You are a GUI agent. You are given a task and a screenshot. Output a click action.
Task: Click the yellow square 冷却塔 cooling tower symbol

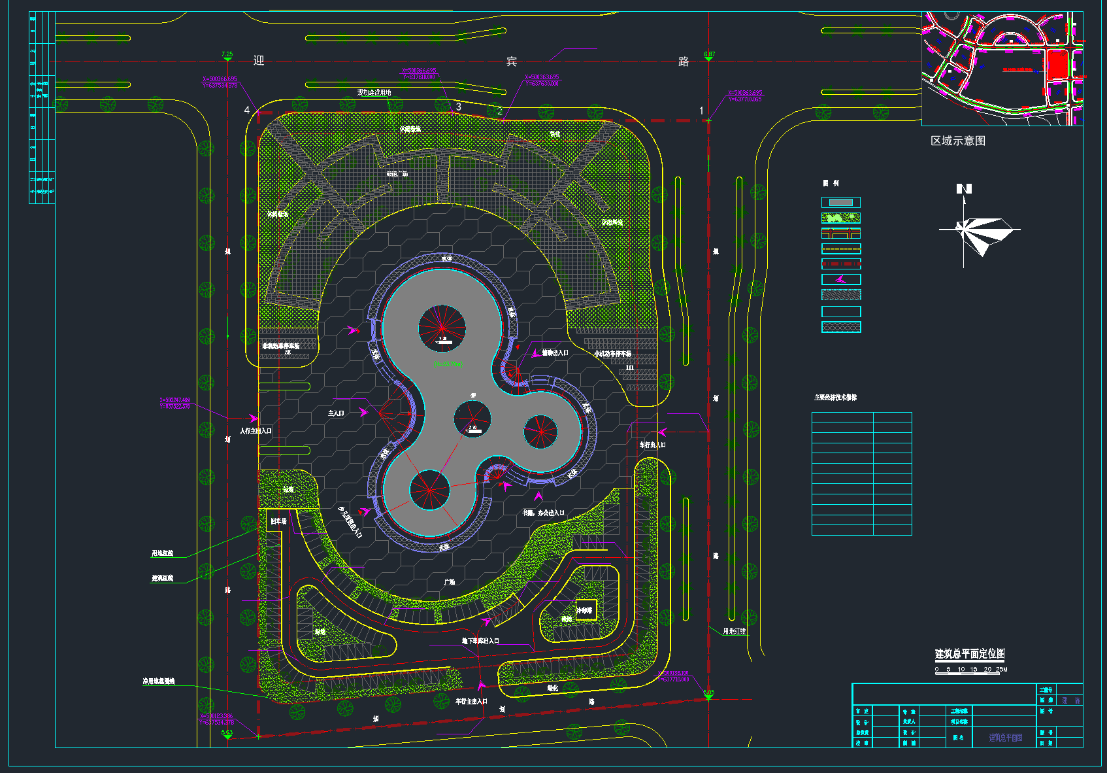coord(586,610)
